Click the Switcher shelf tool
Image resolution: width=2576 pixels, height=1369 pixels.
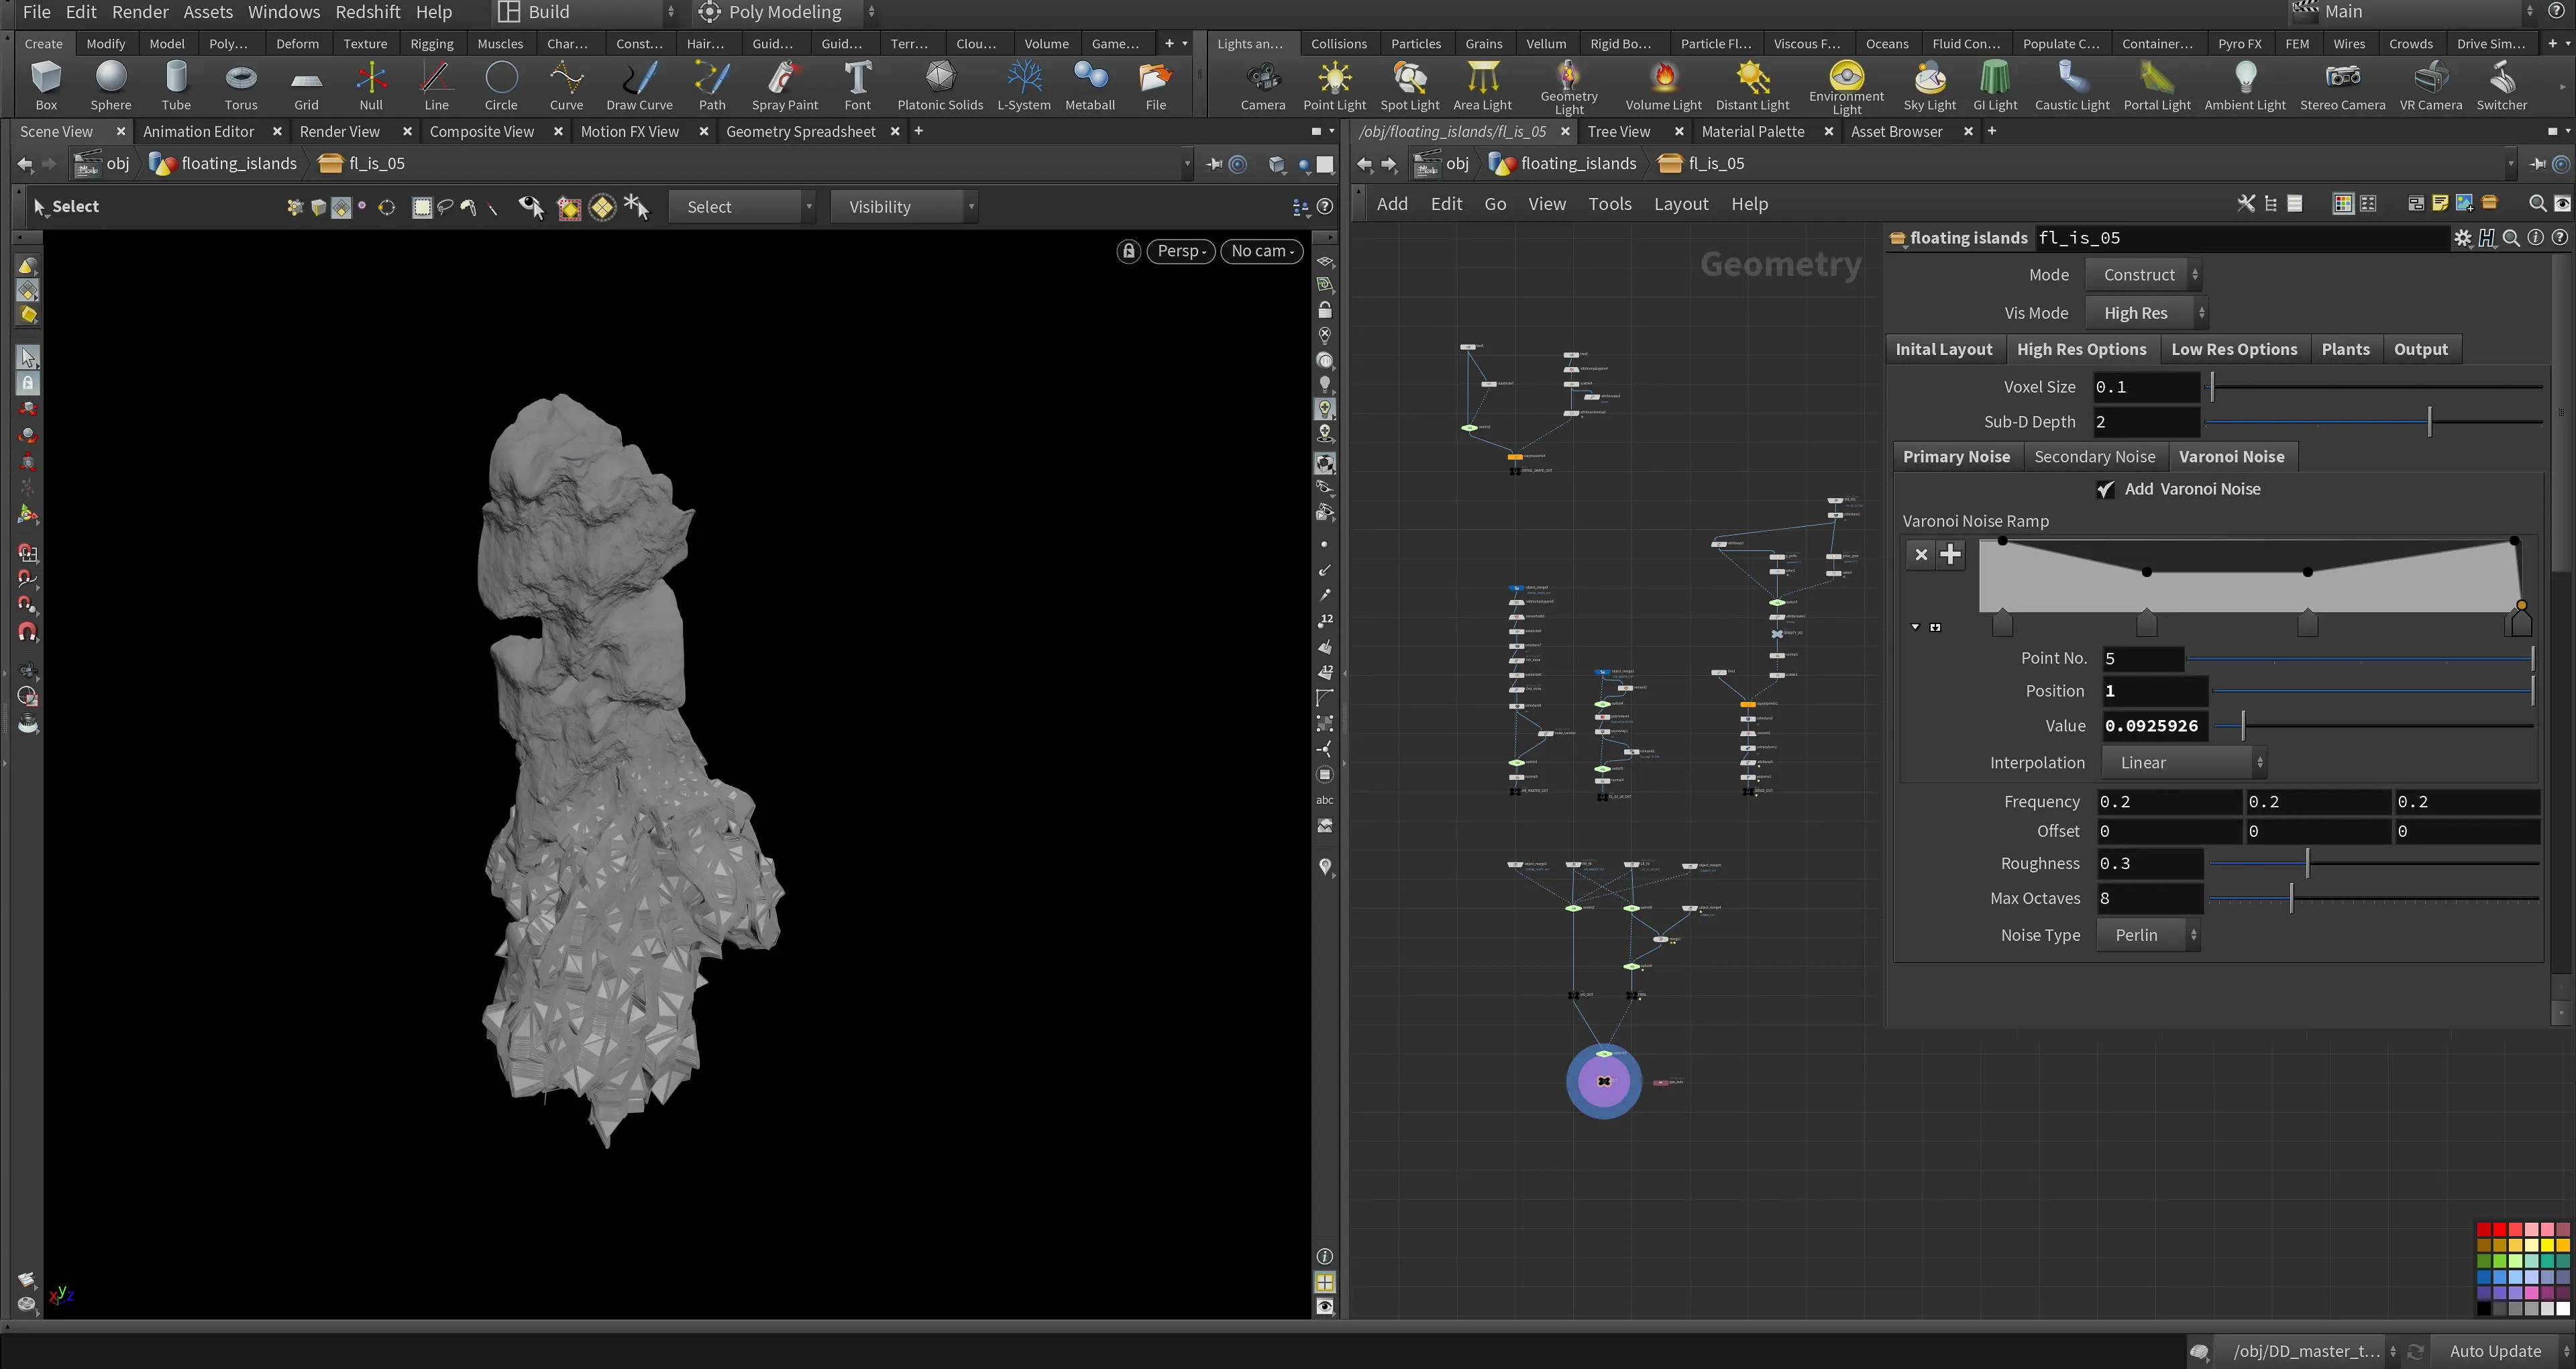[2502, 85]
